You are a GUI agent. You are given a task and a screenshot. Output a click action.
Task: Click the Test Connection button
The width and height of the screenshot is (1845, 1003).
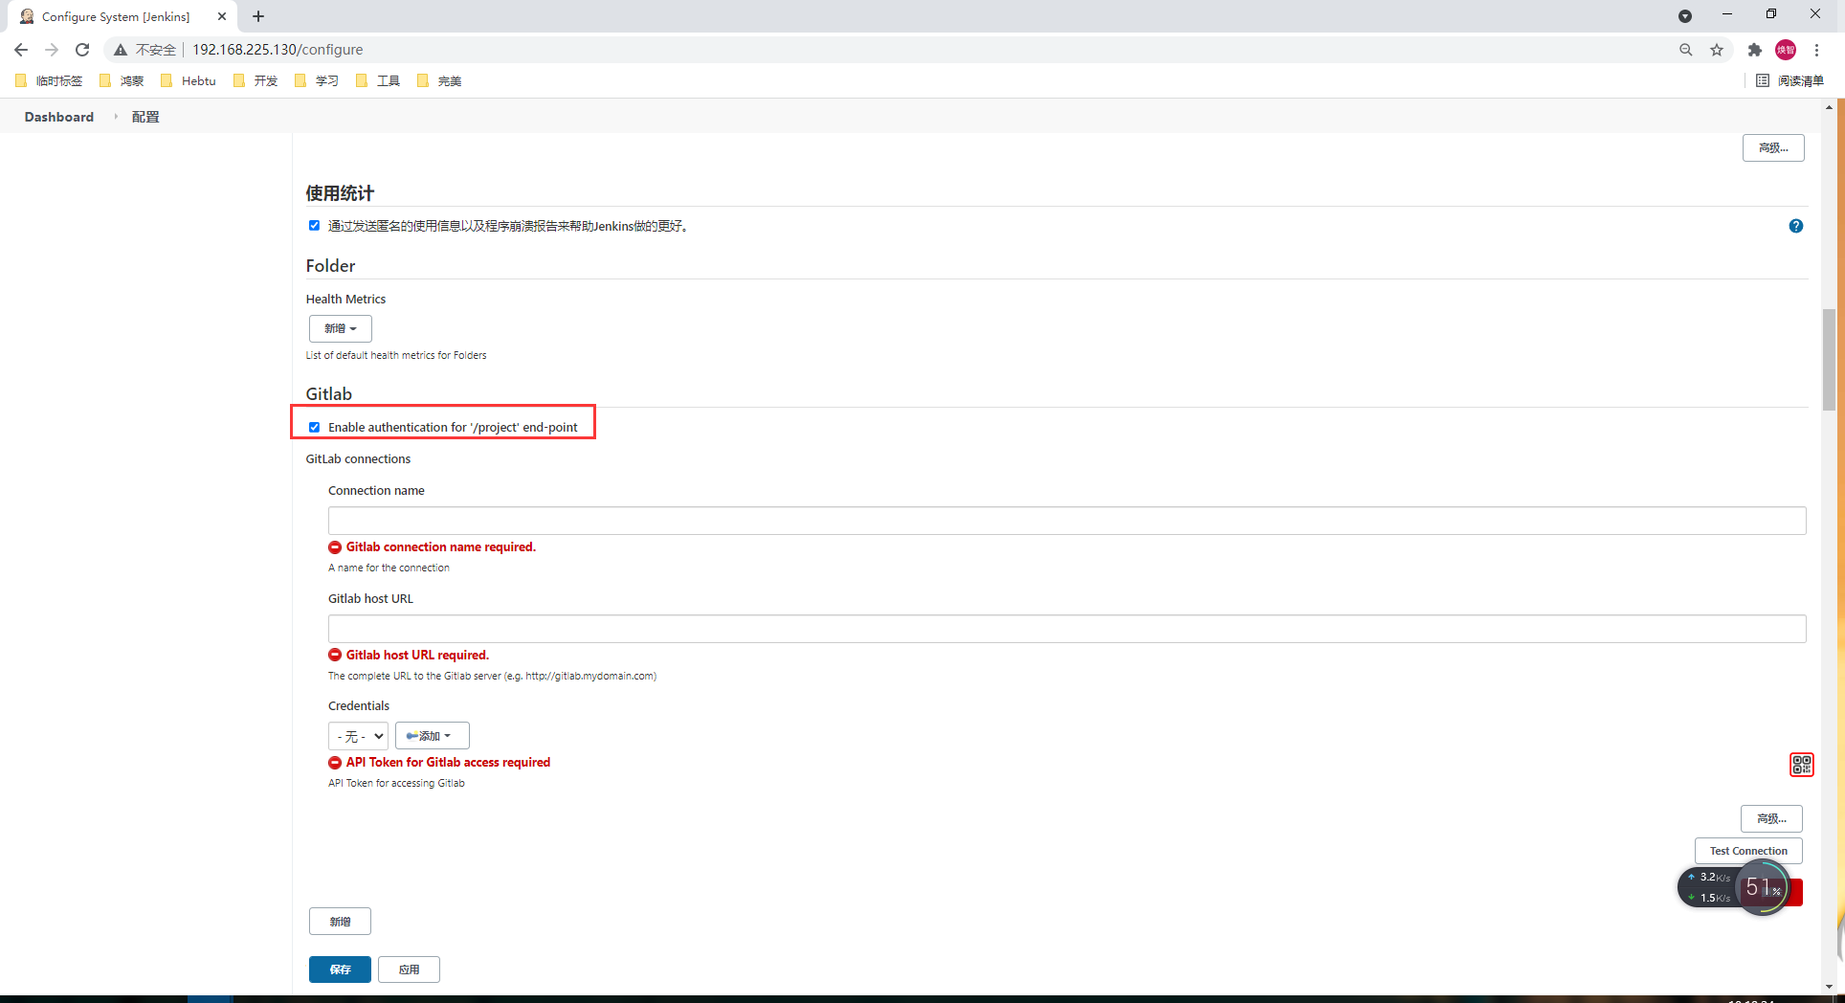tap(1748, 851)
